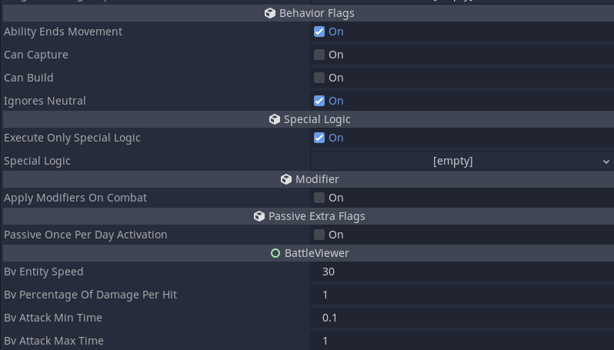Focus the Bv Attack Max Time field
Viewport: 614px width, 350px height.
click(462, 340)
